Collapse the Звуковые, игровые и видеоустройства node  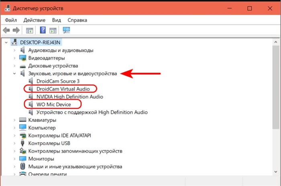(x=14, y=73)
